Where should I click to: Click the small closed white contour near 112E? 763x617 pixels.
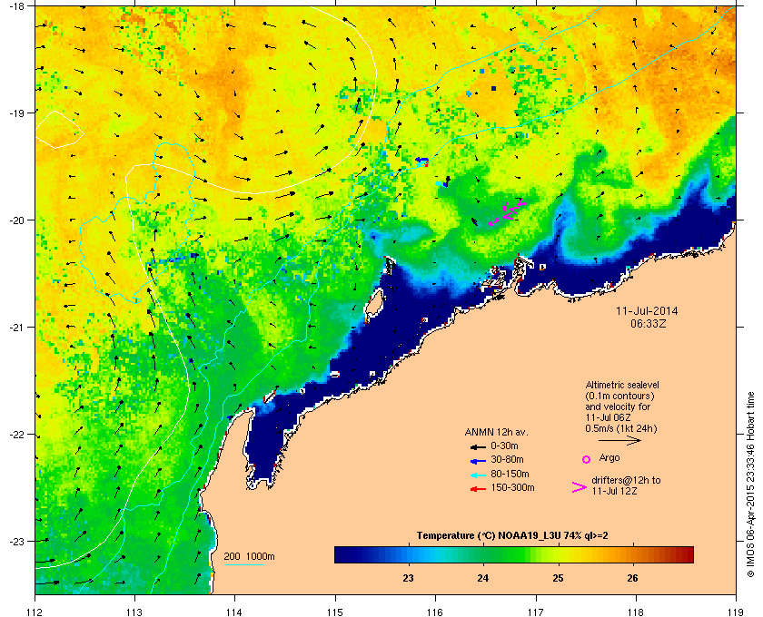59,130
